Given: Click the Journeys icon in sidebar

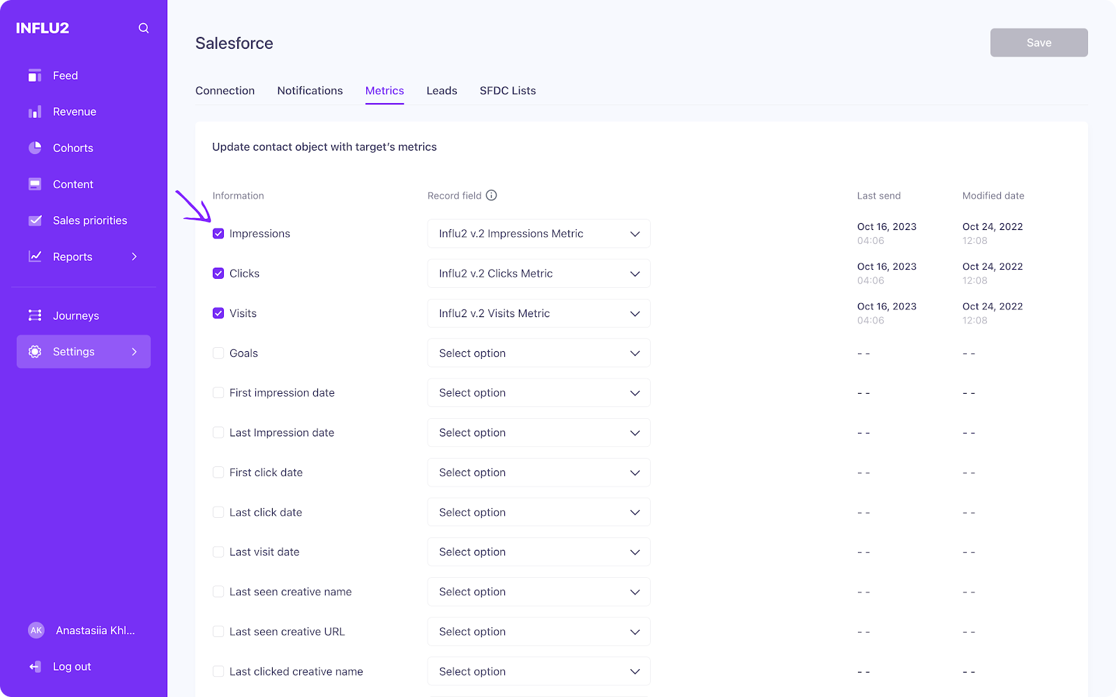Looking at the screenshot, I should tap(35, 316).
